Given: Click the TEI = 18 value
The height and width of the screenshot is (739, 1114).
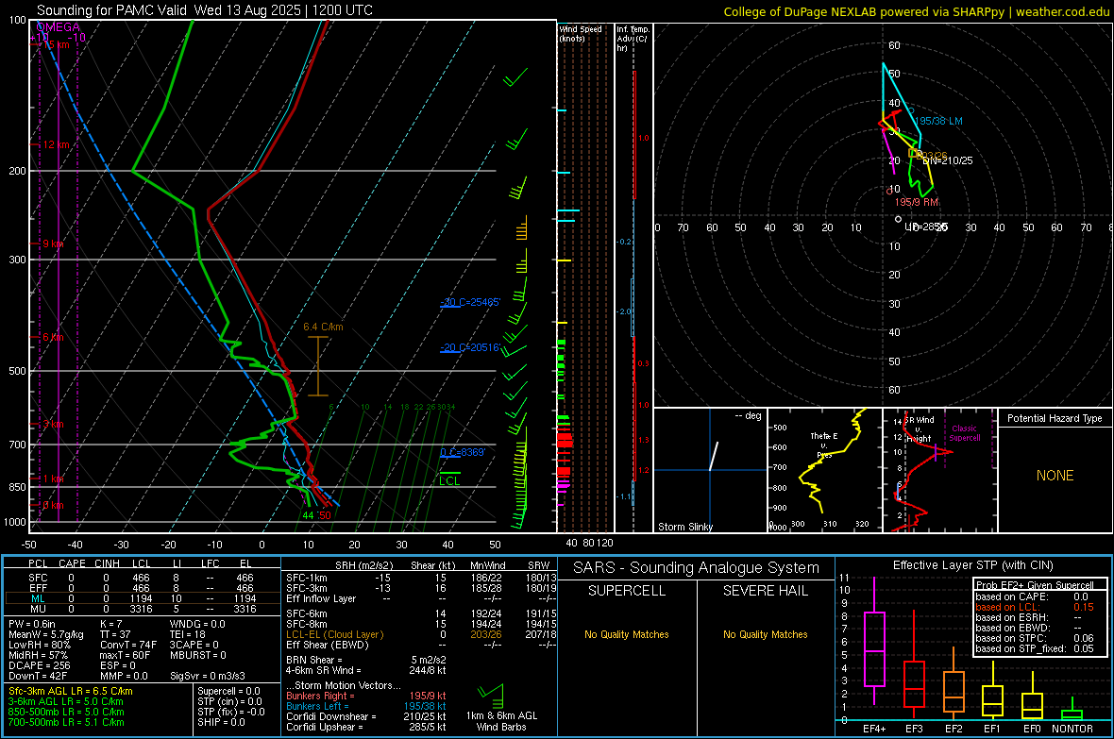Looking at the screenshot, I should [x=188, y=634].
